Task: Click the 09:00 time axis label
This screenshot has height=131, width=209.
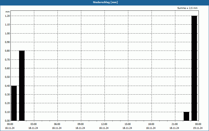Action: 80,124
